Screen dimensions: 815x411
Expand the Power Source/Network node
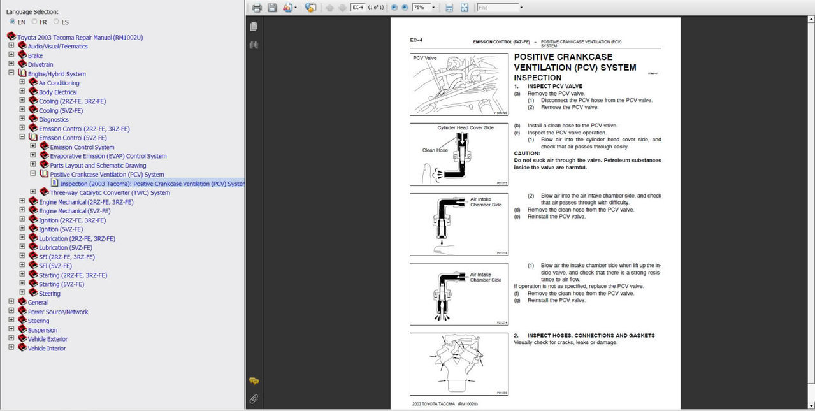click(x=11, y=311)
